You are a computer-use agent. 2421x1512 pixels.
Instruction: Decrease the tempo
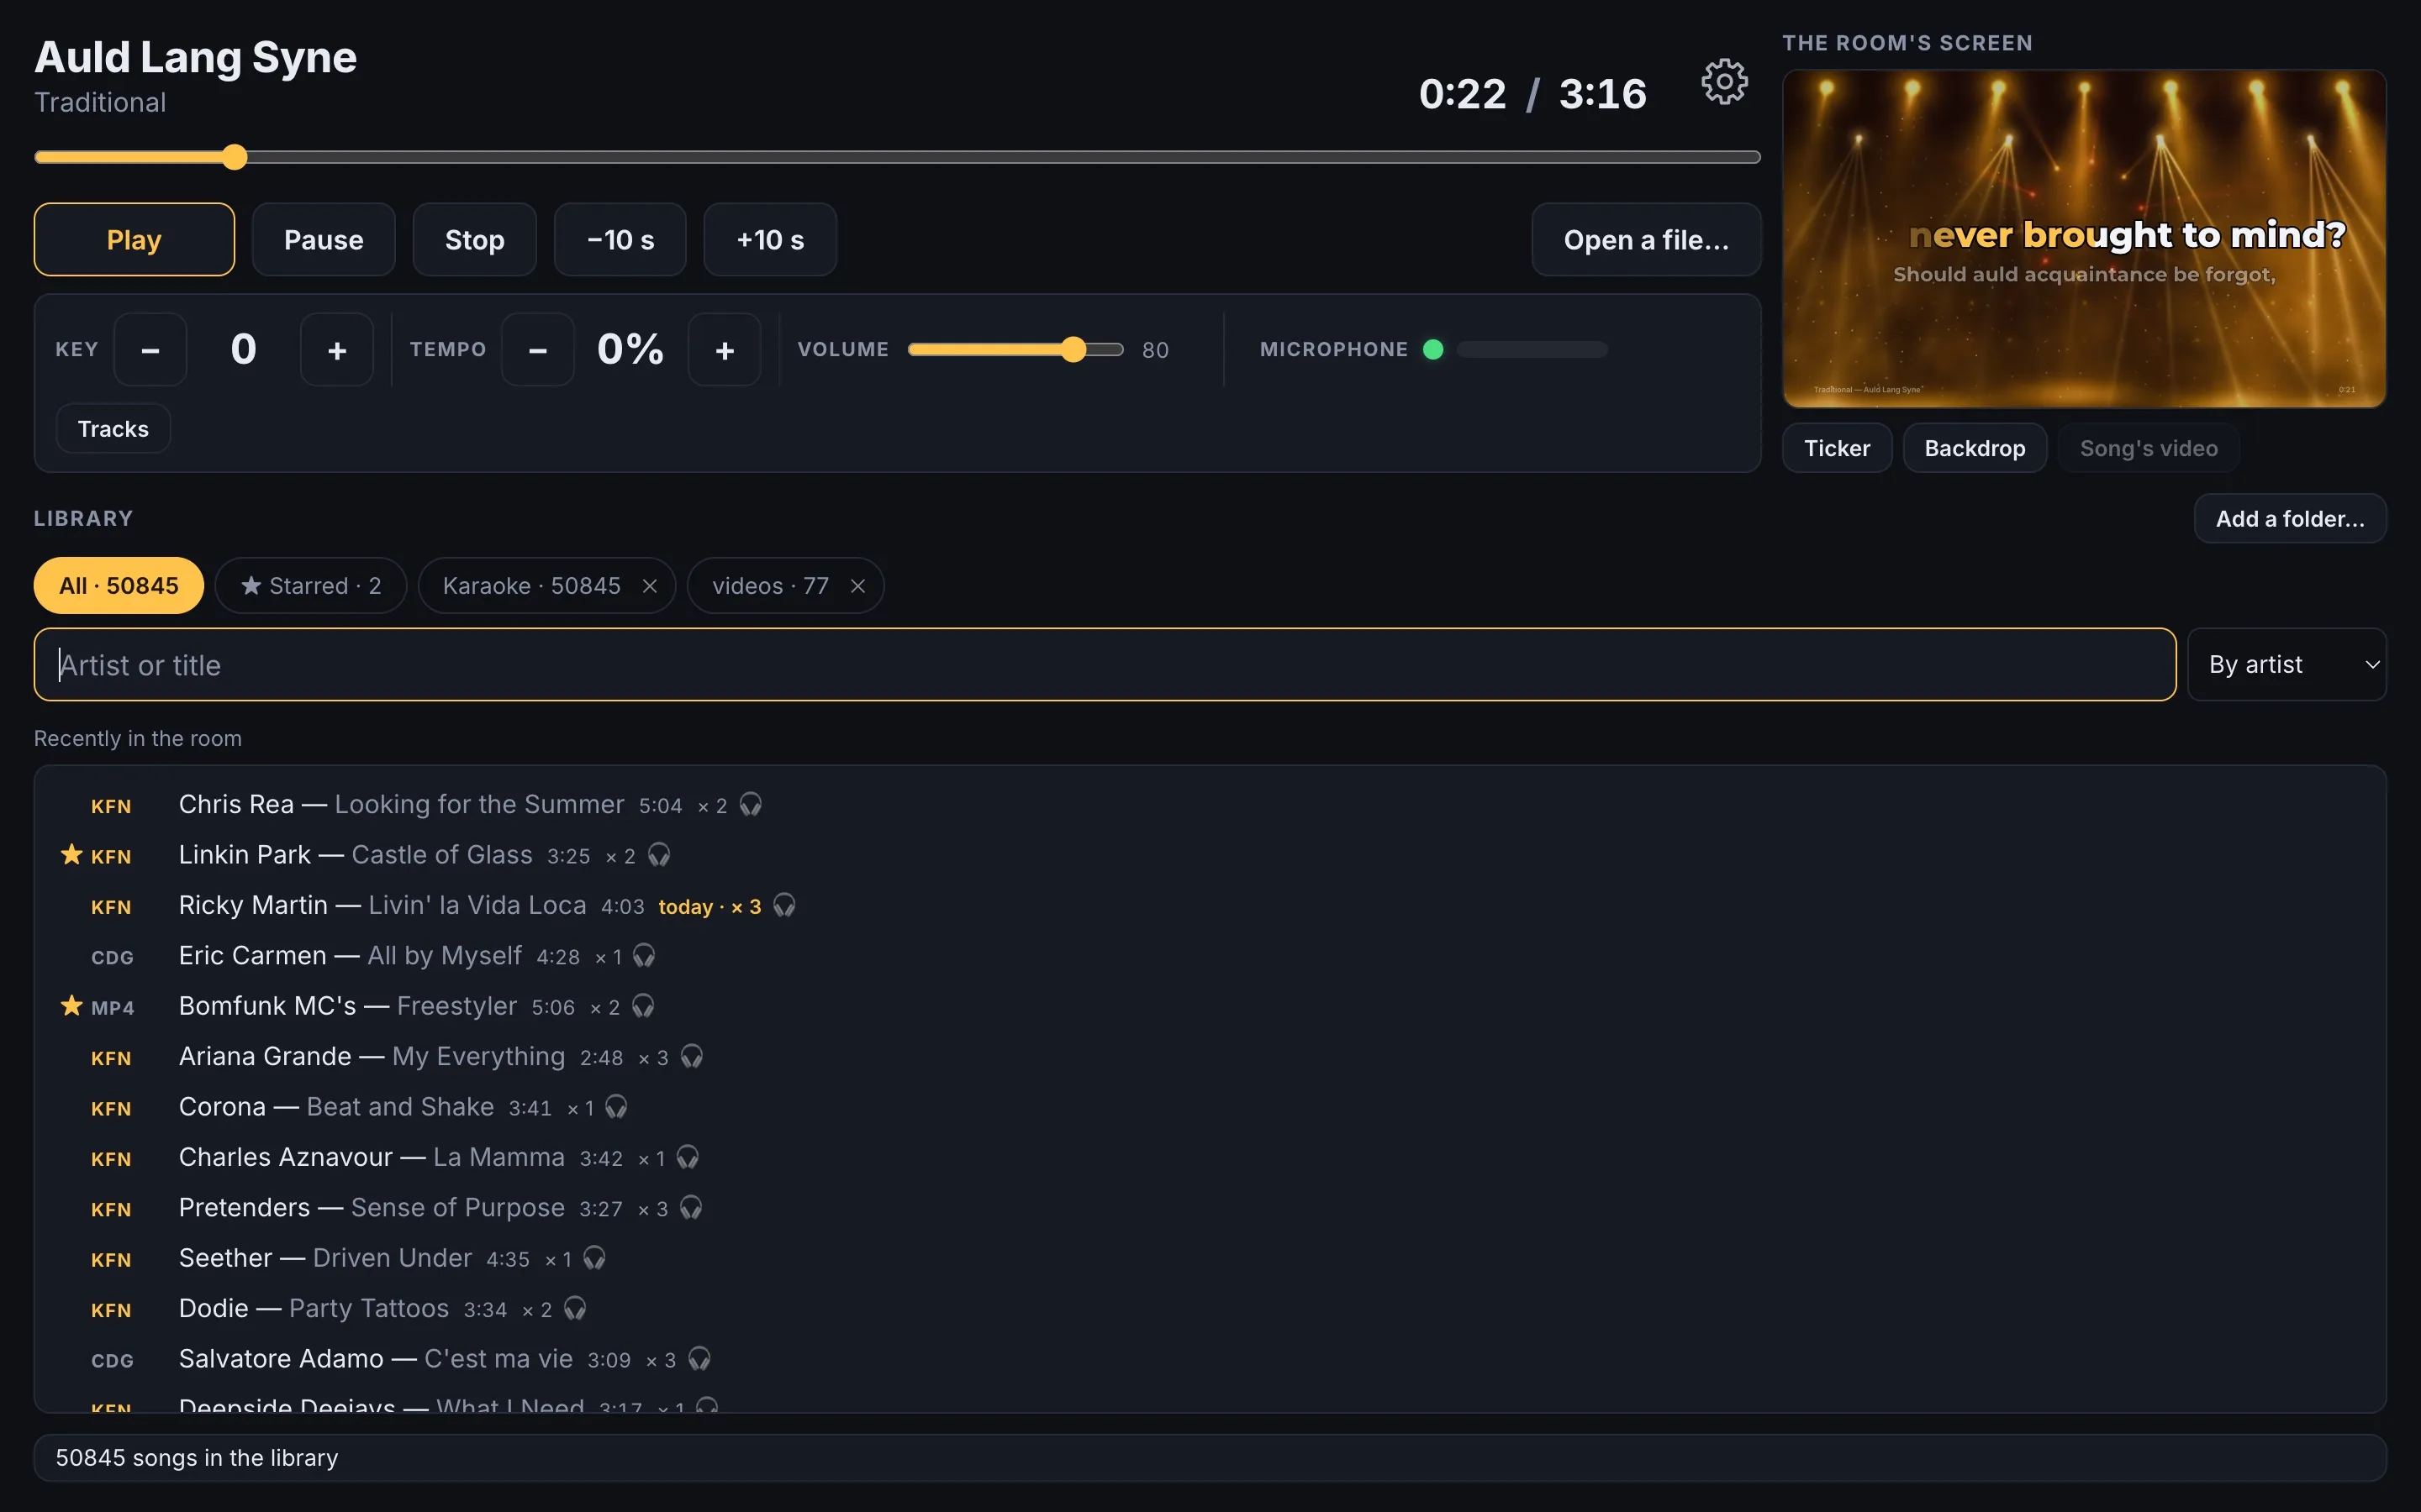538,350
